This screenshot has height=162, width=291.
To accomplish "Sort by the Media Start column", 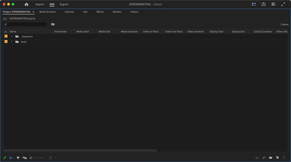I will (83, 32).
